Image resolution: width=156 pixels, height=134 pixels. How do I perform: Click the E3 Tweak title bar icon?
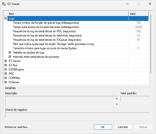tap(4, 4)
